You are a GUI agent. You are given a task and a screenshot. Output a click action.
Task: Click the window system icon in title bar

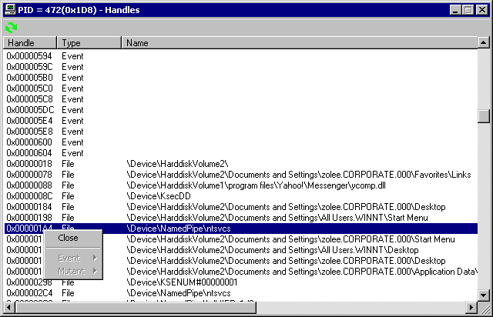tap(9, 9)
